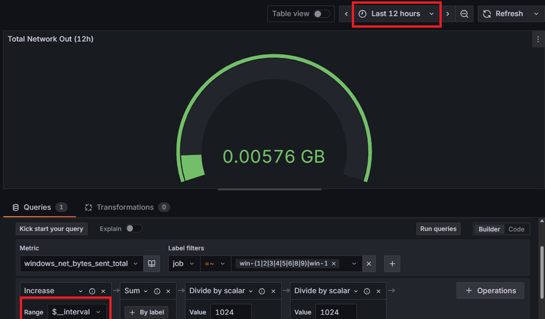Show info for second Divide by scalar
545x319 pixels.
(367, 291)
